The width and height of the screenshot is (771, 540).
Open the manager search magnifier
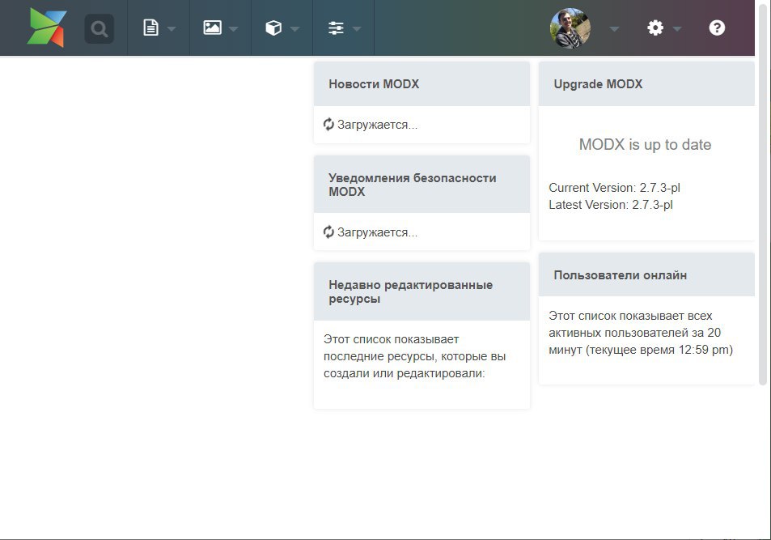point(100,29)
